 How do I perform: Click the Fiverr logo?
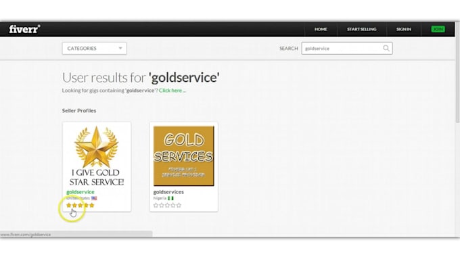24,29
